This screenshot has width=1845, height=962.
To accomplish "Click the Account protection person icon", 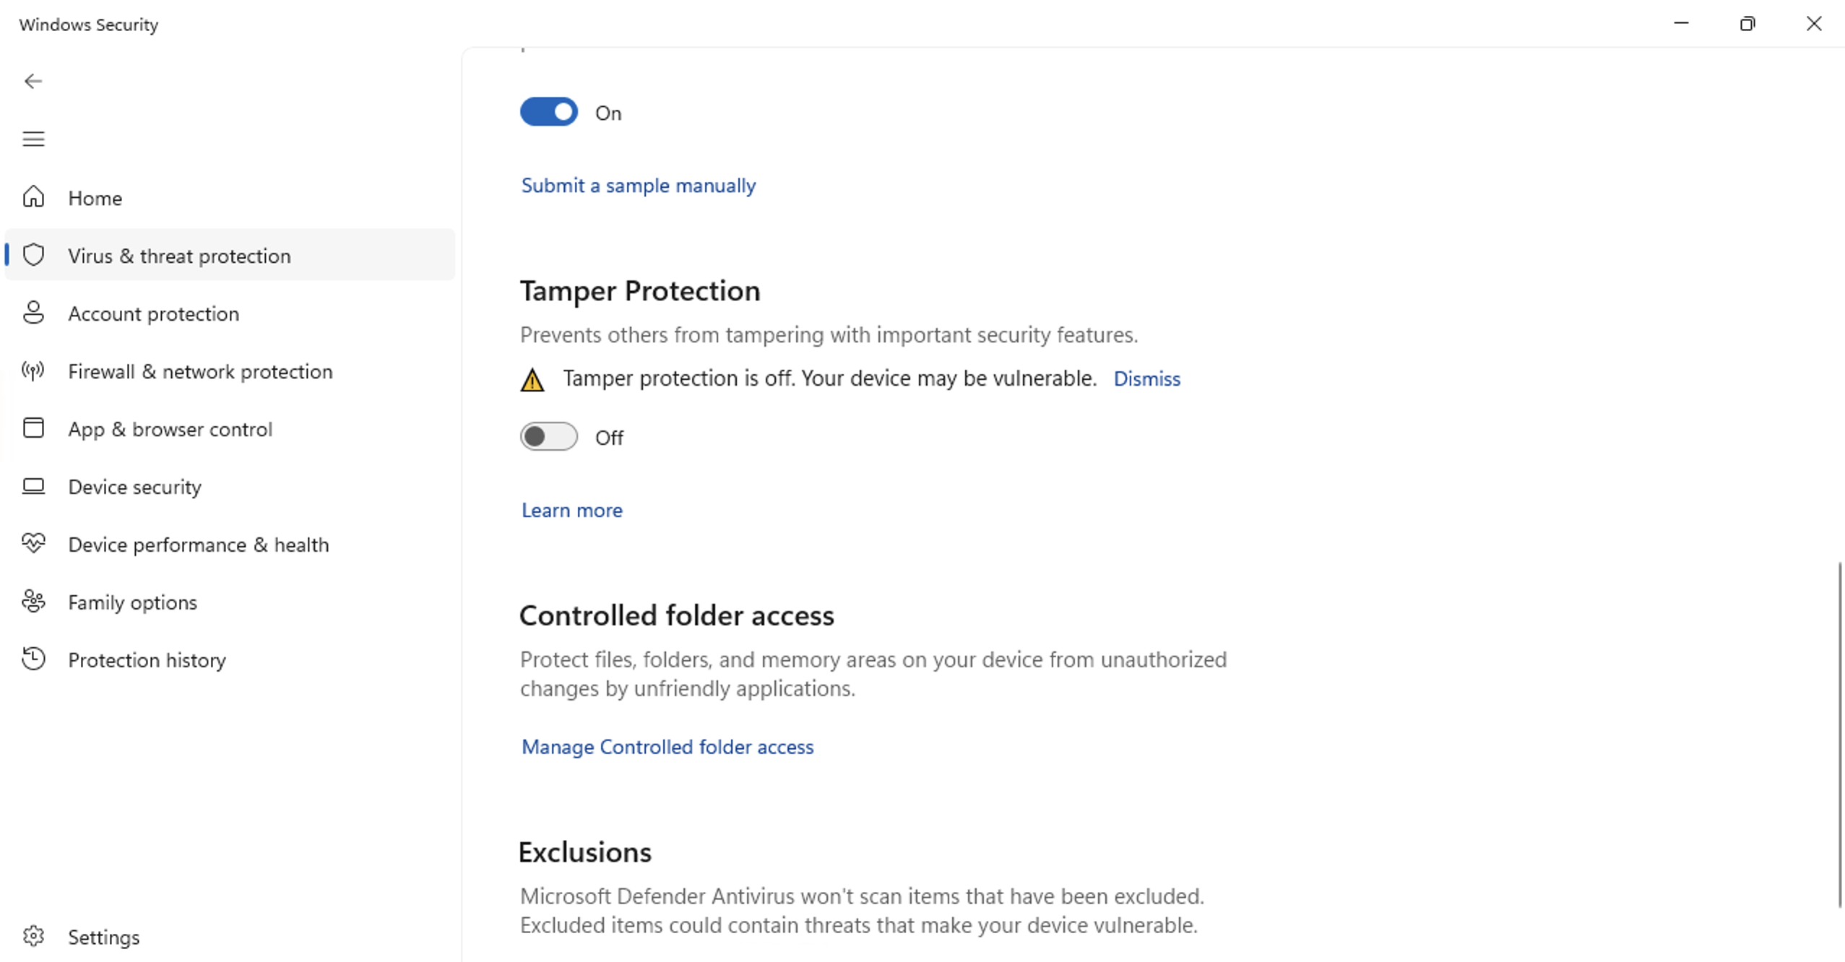I will point(33,313).
